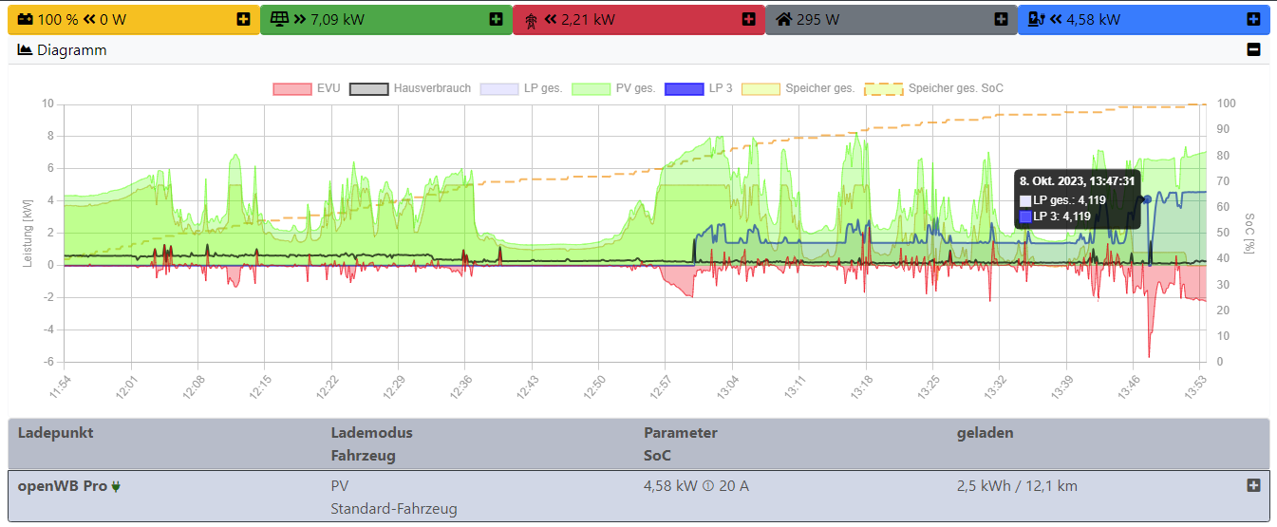Screen dimensions: 1277x527
Task: Collapse the Diagramm panel with minus button
Action: [1253, 50]
